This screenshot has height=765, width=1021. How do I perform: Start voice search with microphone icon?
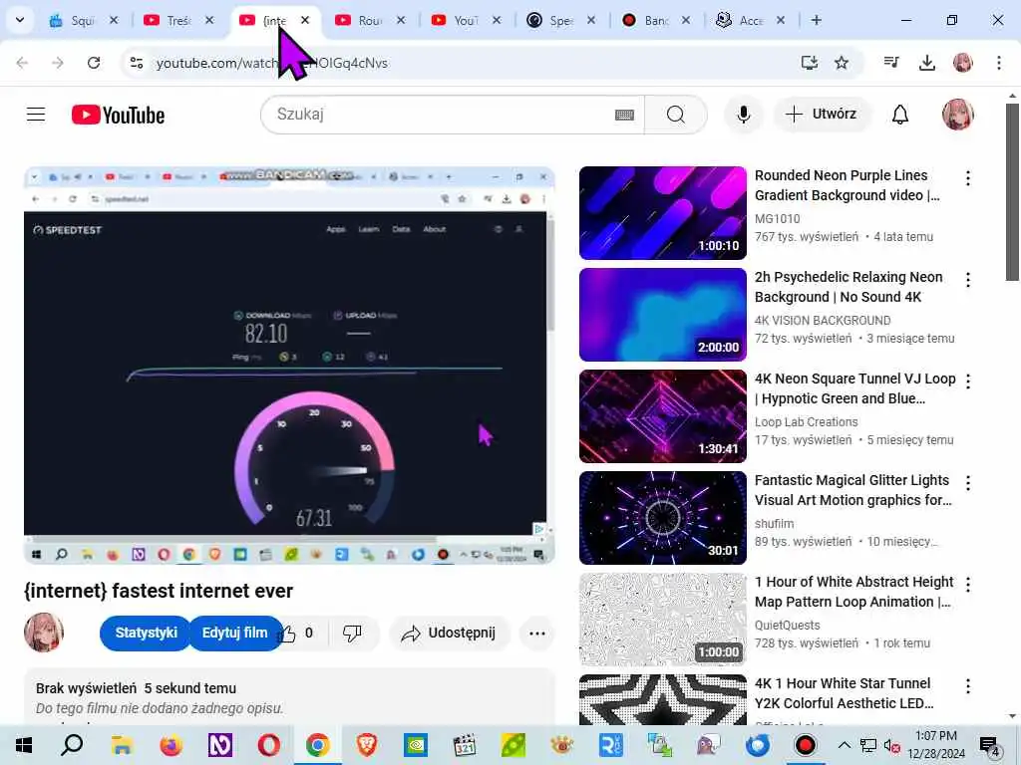tap(743, 115)
